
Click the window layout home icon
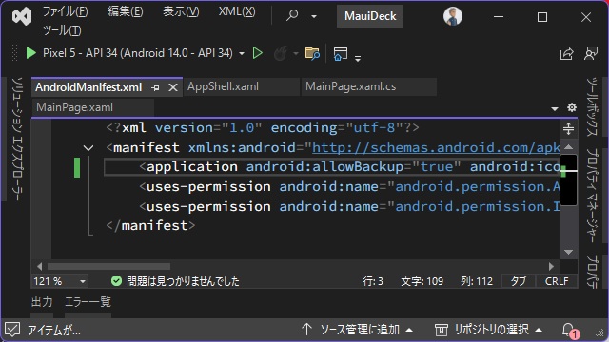[x=341, y=54]
